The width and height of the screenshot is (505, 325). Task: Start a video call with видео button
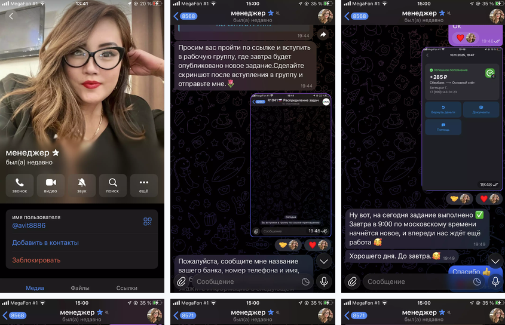51,185
